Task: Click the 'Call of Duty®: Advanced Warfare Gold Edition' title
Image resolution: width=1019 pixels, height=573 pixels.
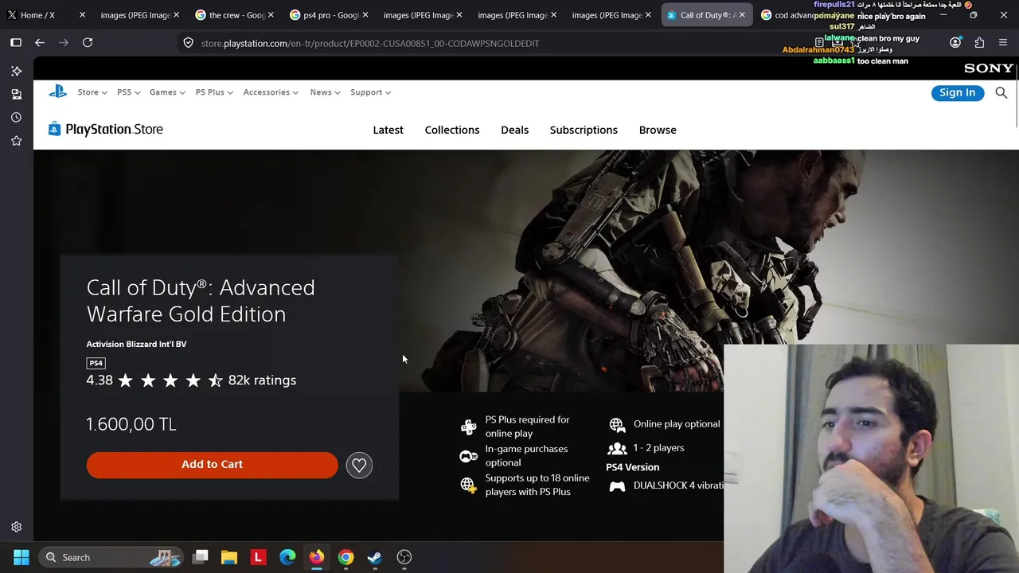Action: [201, 300]
